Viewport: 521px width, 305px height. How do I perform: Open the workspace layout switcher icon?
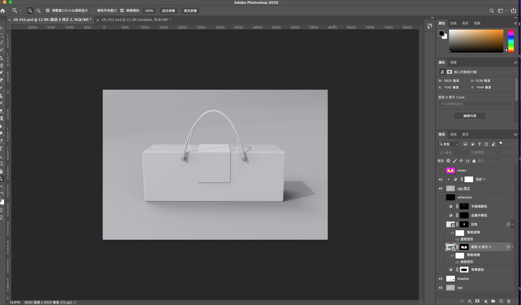point(500,10)
